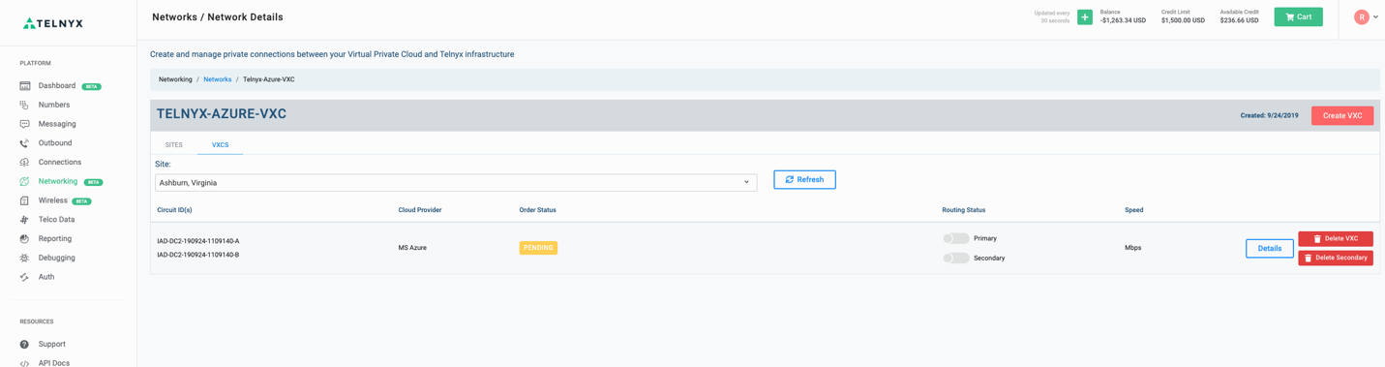Click the Numbers sidebar icon
Image resolution: width=1385 pixels, height=367 pixels.
(25, 105)
